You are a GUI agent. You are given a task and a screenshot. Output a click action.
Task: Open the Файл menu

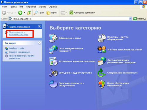pos(4,7)
